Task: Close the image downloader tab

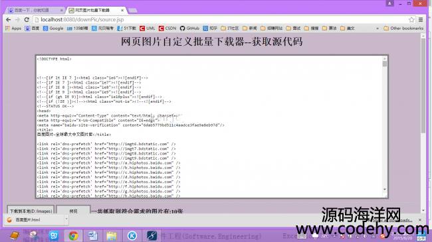Action: click(x=122, y=11)
